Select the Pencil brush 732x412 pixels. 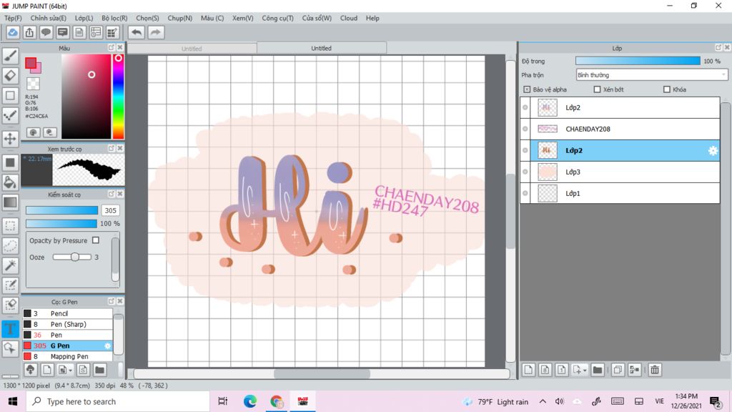tap(68, 313)
